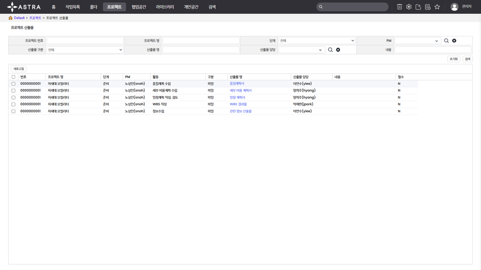Screen dimensions: 481x270
Task: Open the 개인공간 menu
Action: tap(191, 7)
